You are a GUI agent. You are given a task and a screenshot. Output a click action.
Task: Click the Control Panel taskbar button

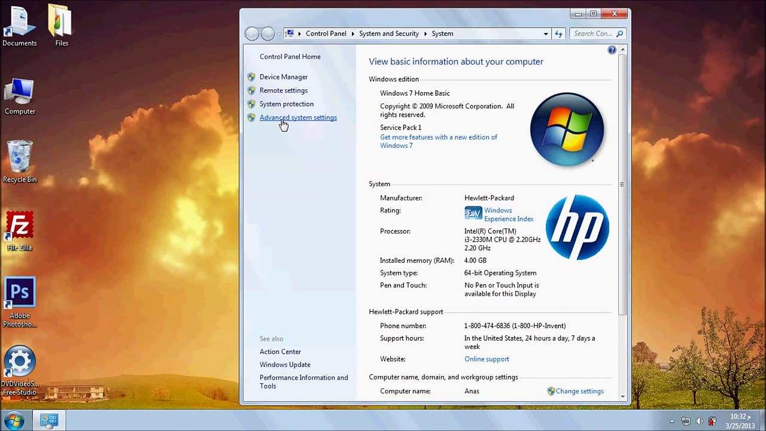click(49, 420)
